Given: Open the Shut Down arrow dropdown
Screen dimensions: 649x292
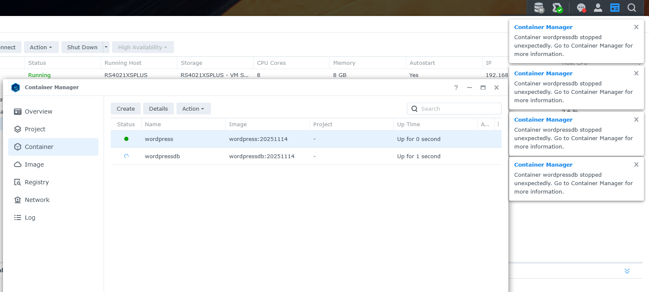Looking at the screenshot, I should (106, 47).
